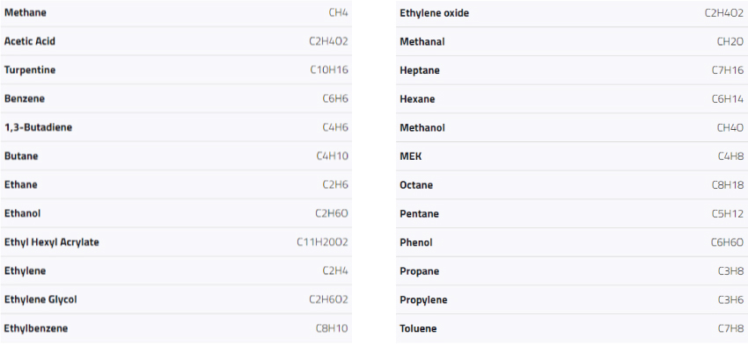Select Ethylene Glycol in the table

pyautogui.click(x=40, y=299)
